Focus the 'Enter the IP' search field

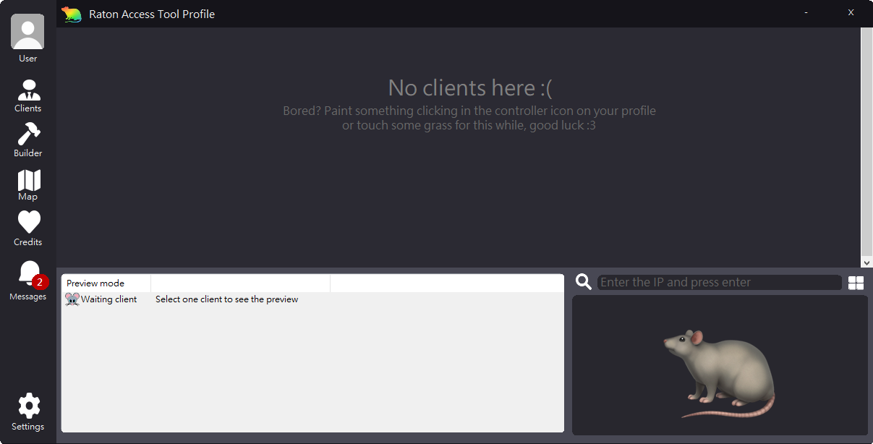click(x=719, y=283)
